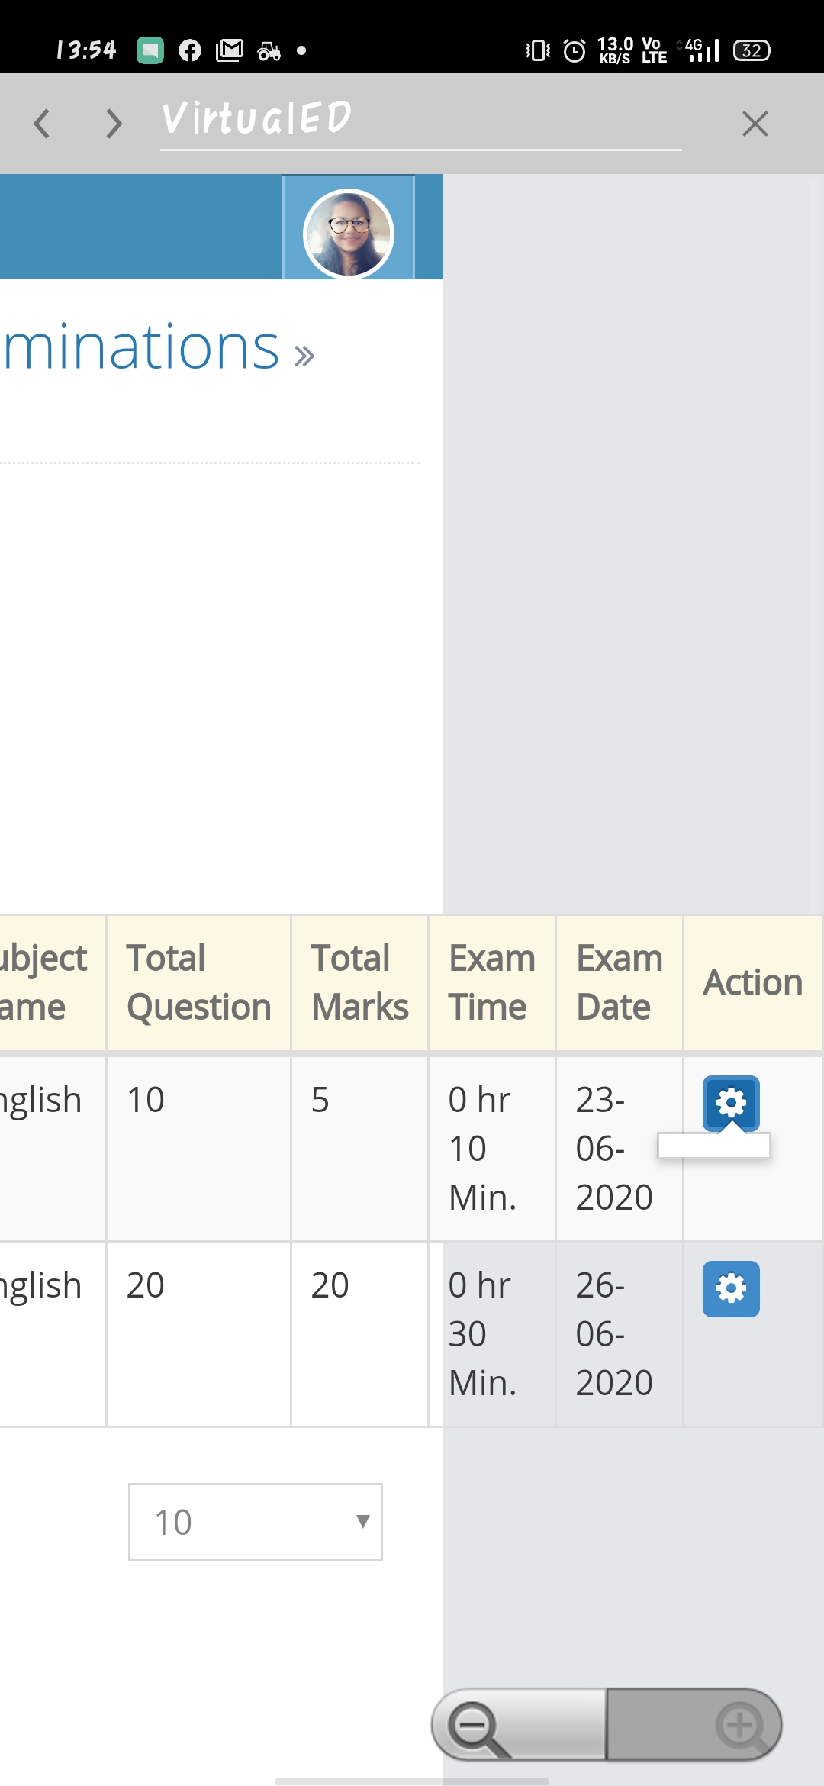Image resolution: width=824 pixels, height=1786 pixels.
Task: Go back with the left chevron
Action: coord(43,123)
